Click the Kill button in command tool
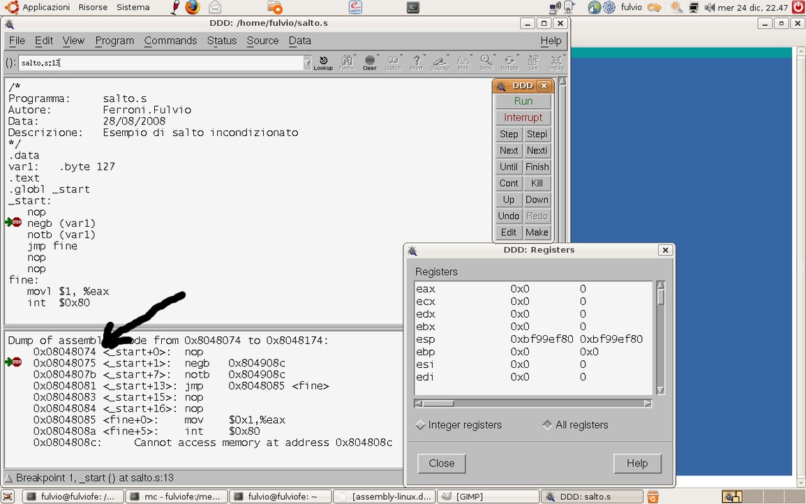The height and width of the screenshot is (504, 806). click(537, 183)
